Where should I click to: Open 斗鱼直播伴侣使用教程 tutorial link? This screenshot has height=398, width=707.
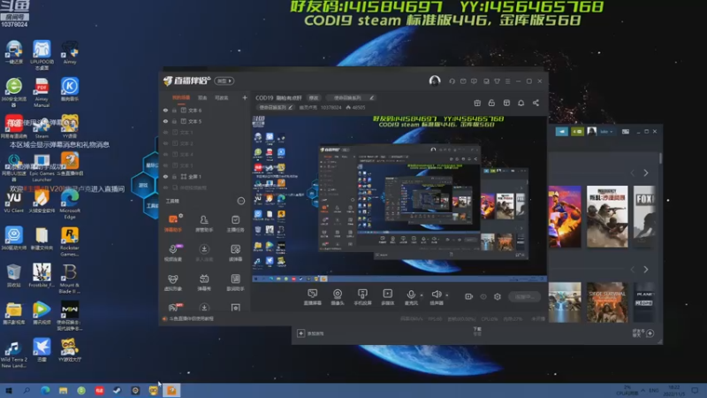pos(188,318)
